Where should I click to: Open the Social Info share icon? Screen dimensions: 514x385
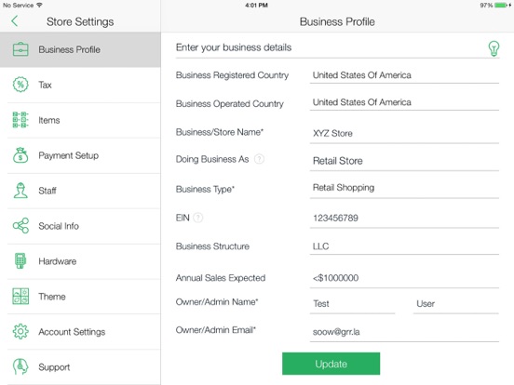click(20, 226)
